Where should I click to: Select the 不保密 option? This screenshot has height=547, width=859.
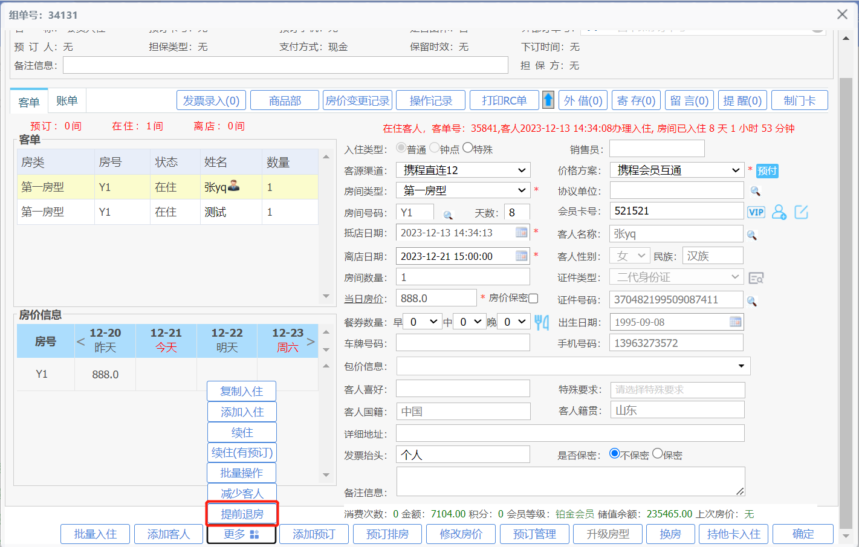click(615, 453)
